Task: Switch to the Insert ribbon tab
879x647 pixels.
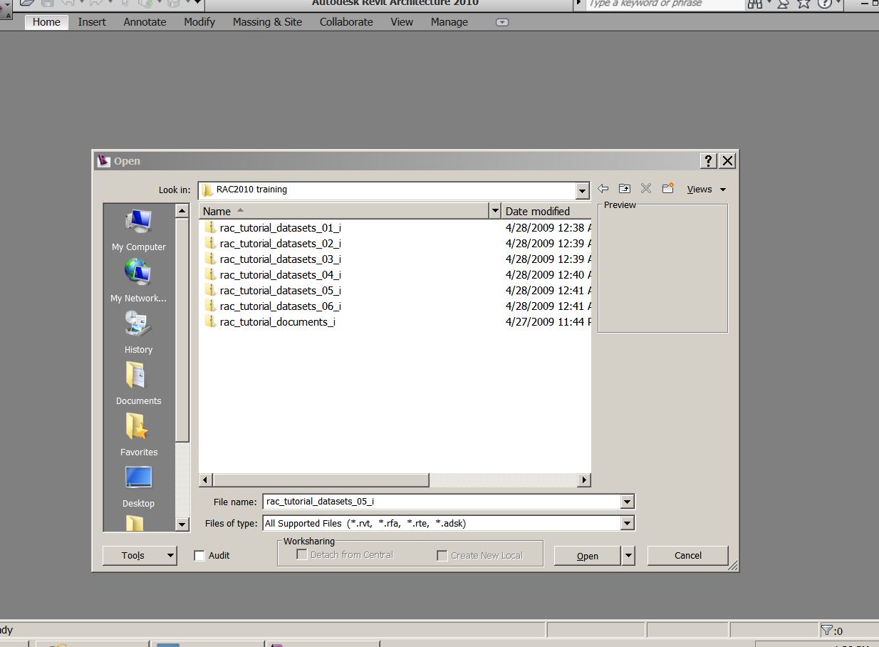Action: [x=92, y=22]
